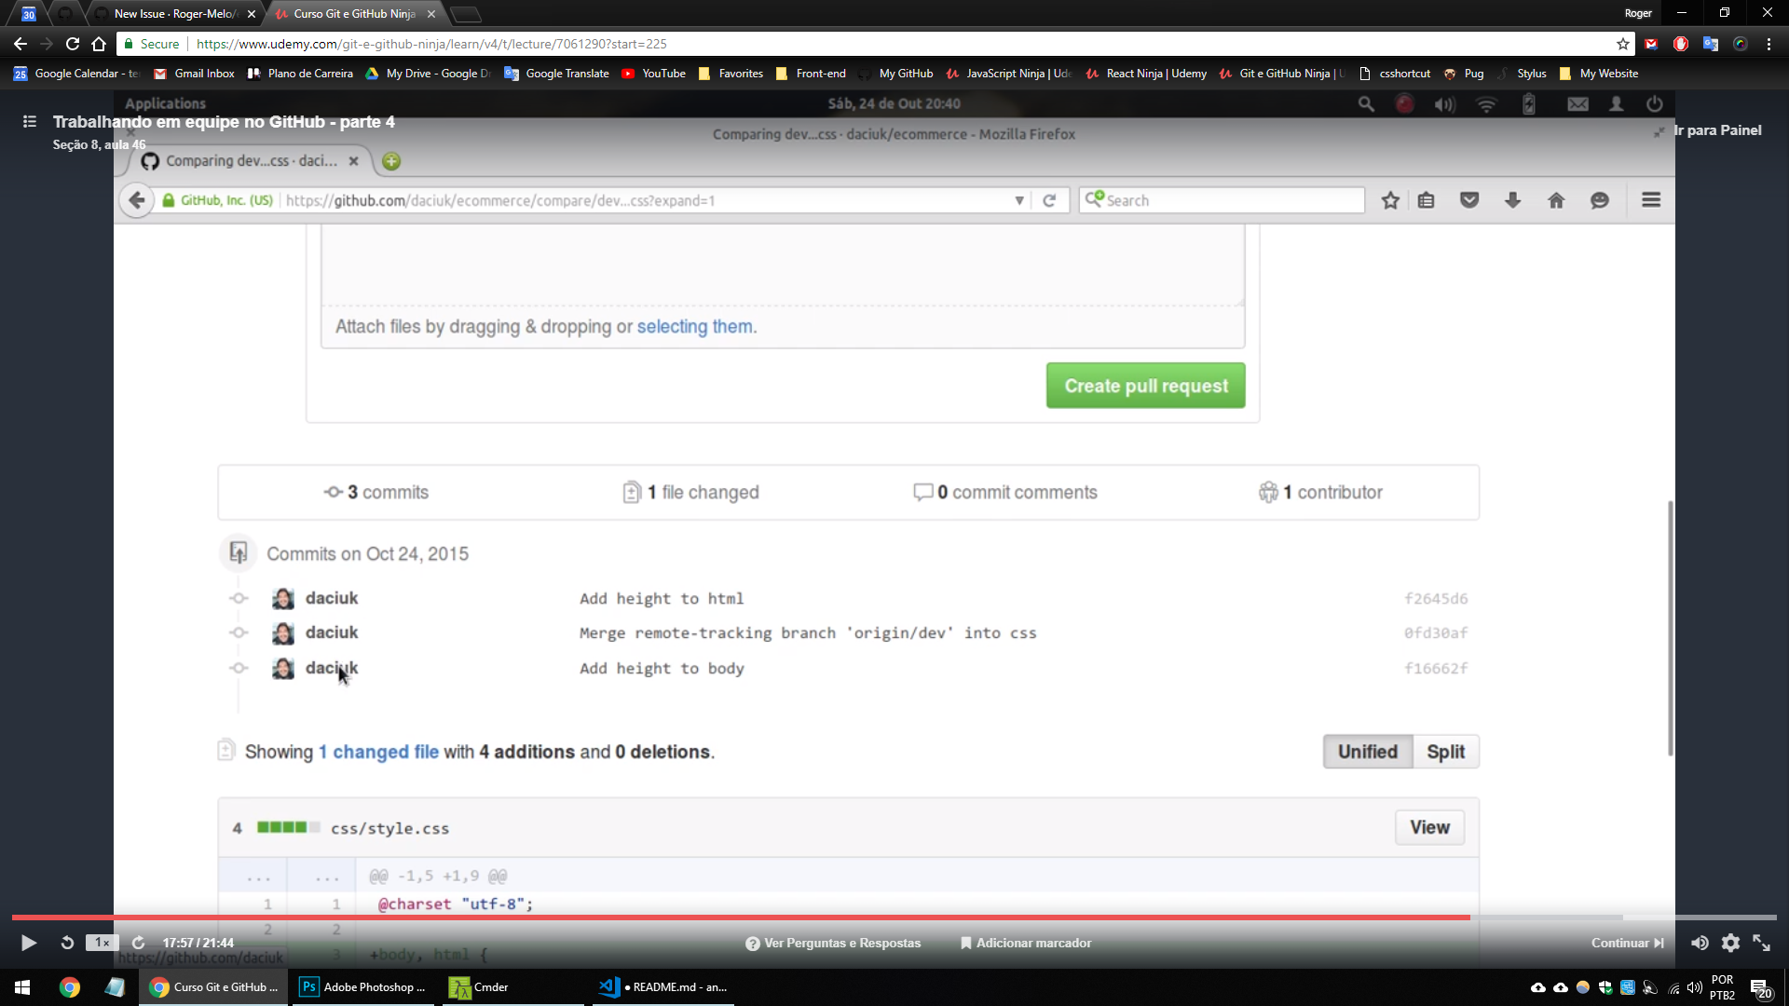Open the Udemy course content list icon
1789x1006 pixels.
[x=30, y=121]
